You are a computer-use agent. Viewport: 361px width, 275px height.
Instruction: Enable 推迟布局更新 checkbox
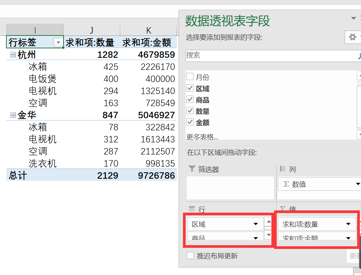[x=190, y=256]
